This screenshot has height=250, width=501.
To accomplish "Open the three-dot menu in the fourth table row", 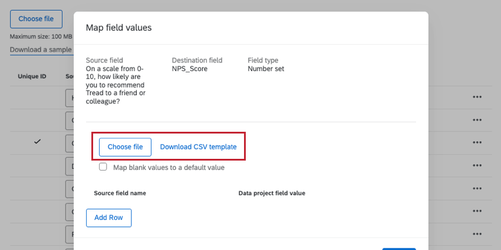I will tap(477, 166).
